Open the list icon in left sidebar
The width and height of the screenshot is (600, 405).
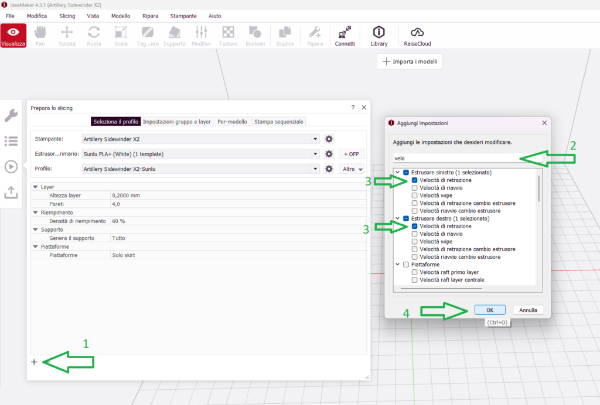pos(11,141)
